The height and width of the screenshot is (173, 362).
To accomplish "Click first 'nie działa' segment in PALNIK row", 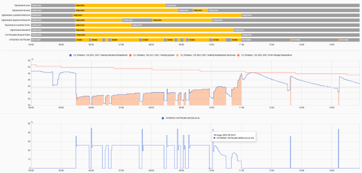I will pos(53,40).
